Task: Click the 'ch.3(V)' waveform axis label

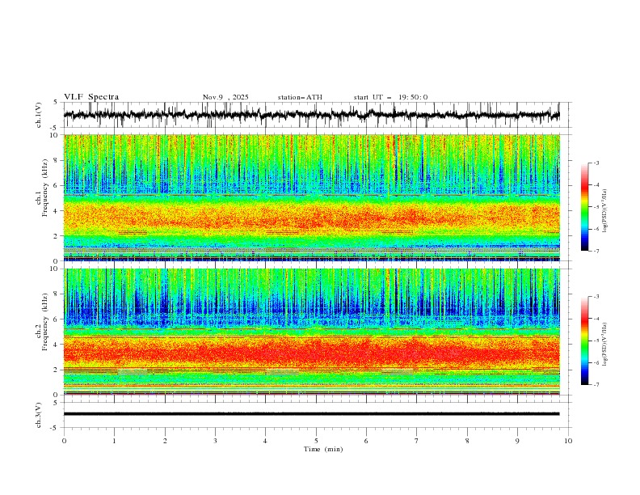Action: [39, 415]
